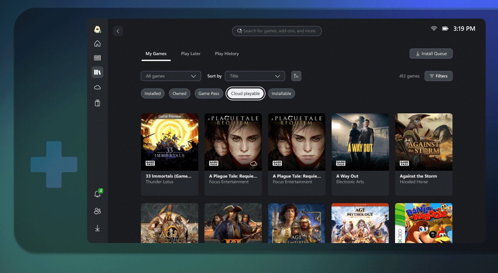Screen dimensions: 498x273
Task: Click the 412 games count
Action: (410, 76)
